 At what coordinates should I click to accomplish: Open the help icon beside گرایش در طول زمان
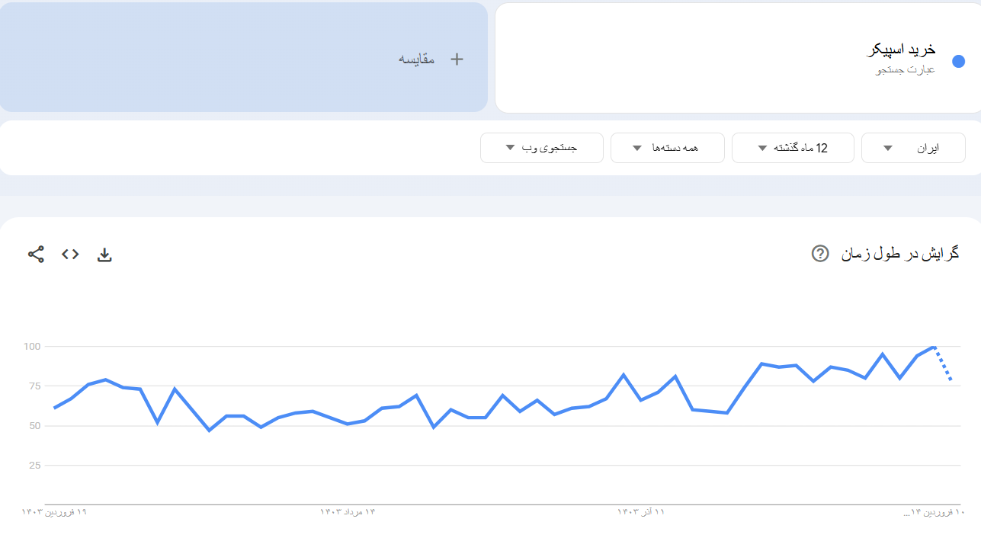(x=820, y=254)
